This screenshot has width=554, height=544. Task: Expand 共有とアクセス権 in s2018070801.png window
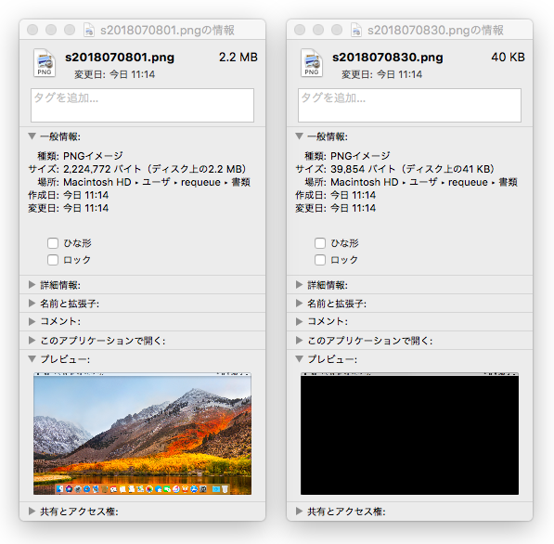[x=32, y=511]
